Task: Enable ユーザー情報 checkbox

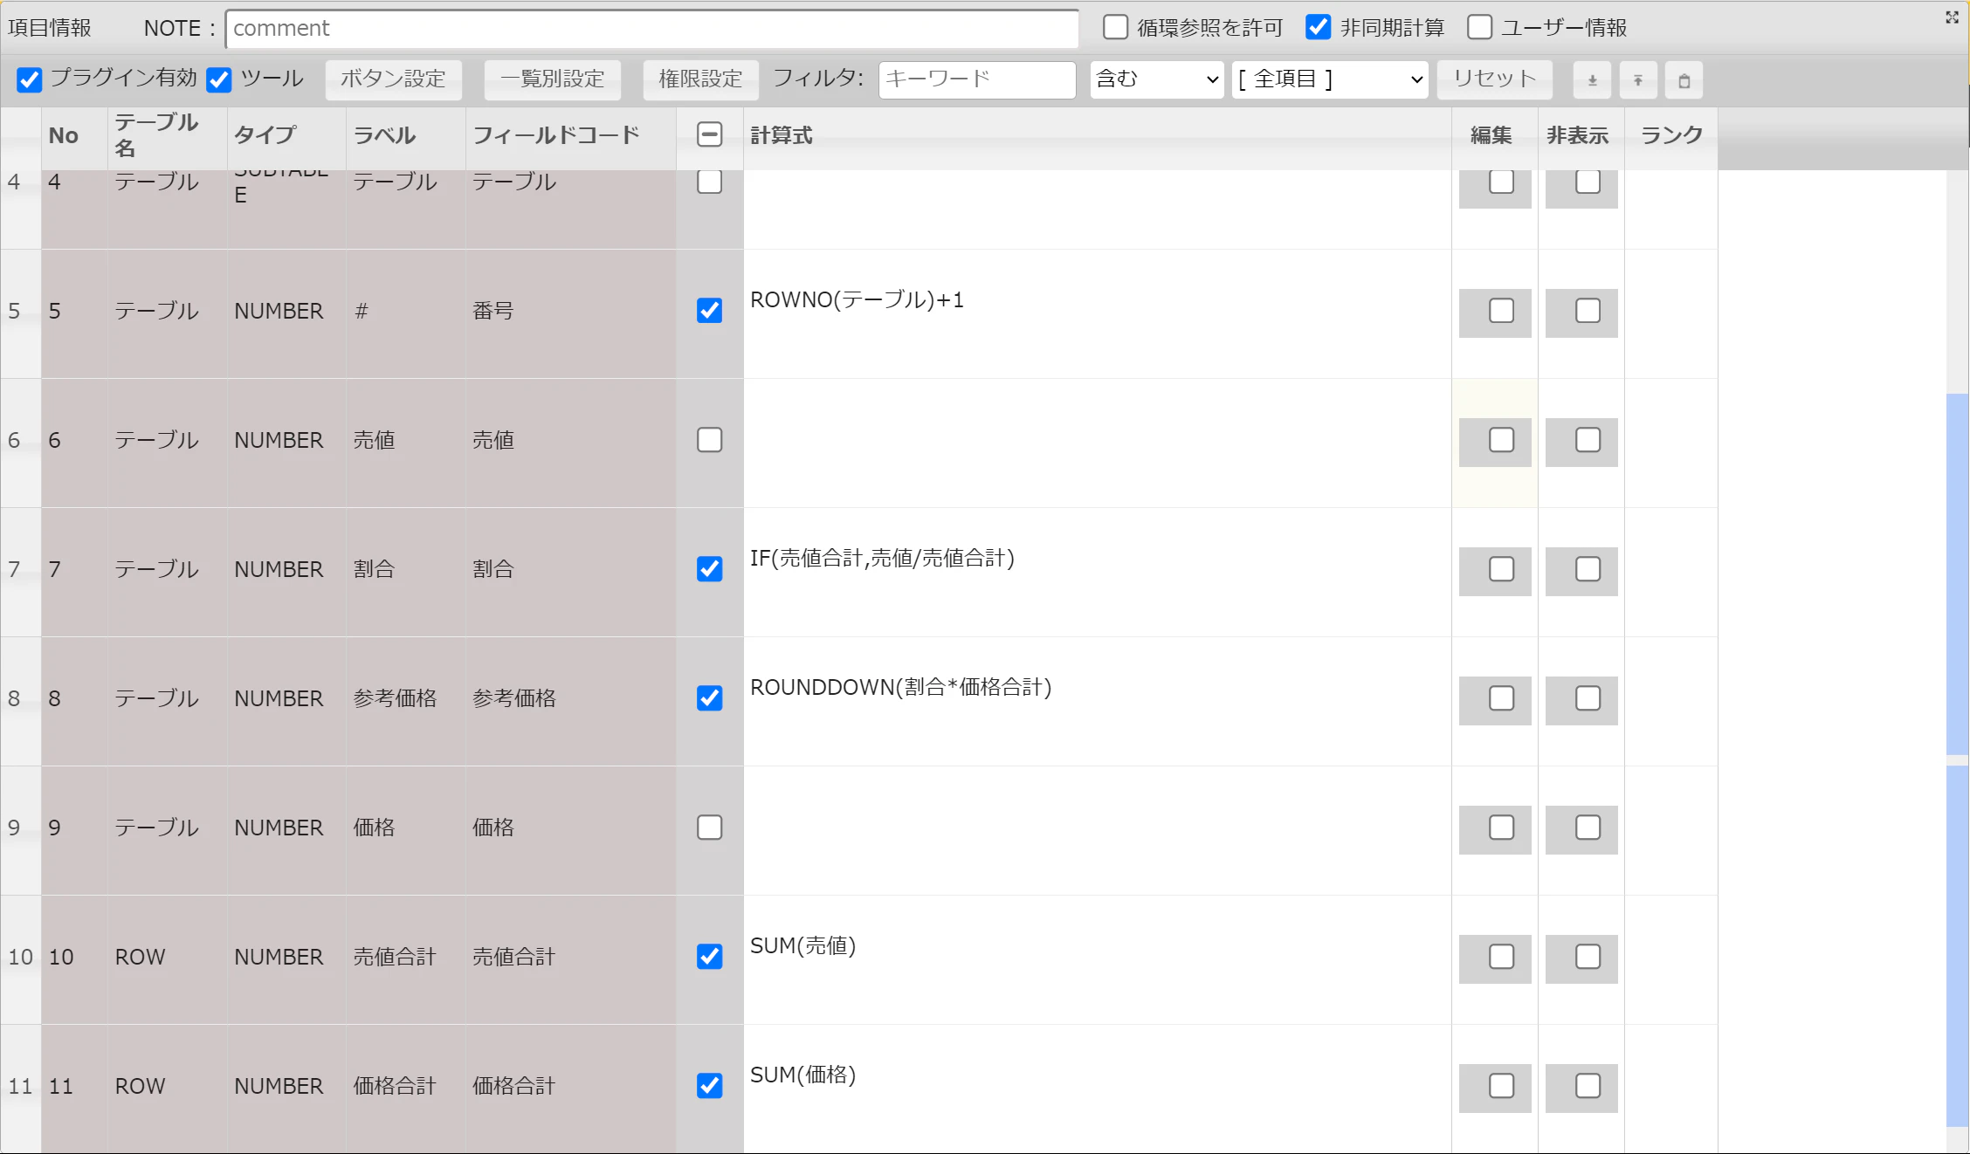Action: click(1479, 27)
